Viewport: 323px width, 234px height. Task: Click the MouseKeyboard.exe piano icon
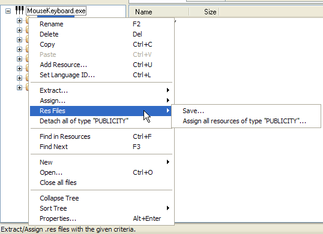point(20,11)
